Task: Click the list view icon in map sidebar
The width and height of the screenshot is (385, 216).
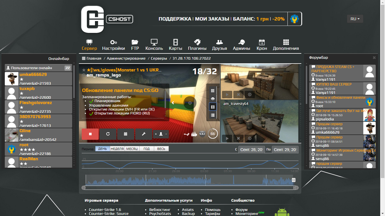Action: tap(213, 115)
